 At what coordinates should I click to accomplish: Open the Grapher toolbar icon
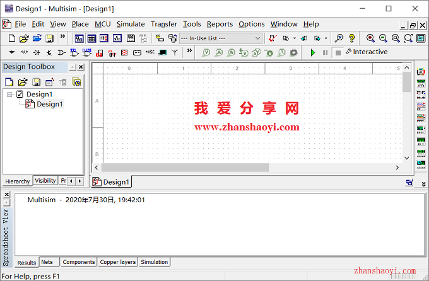(117, 38)
